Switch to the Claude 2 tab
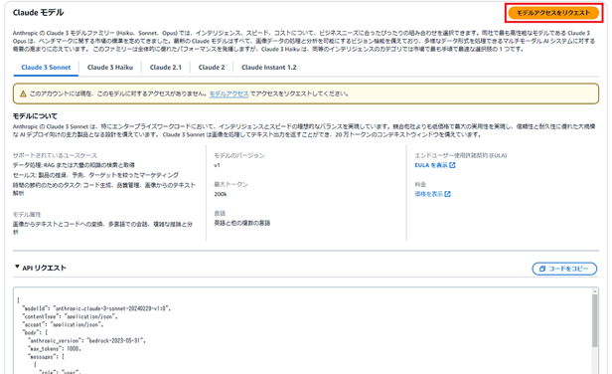 [x=212, y=68]
